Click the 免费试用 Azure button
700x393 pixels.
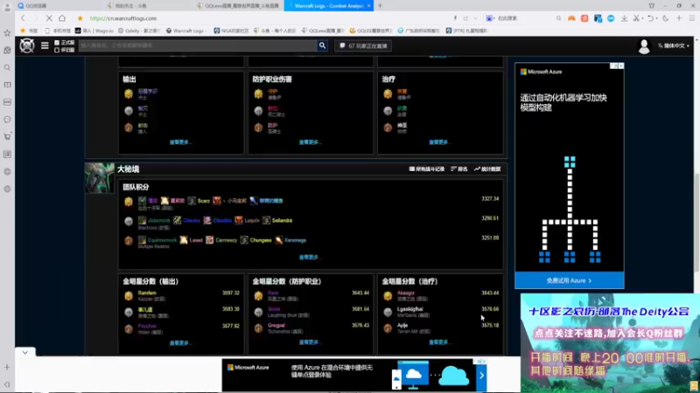[x=570, y=280]
